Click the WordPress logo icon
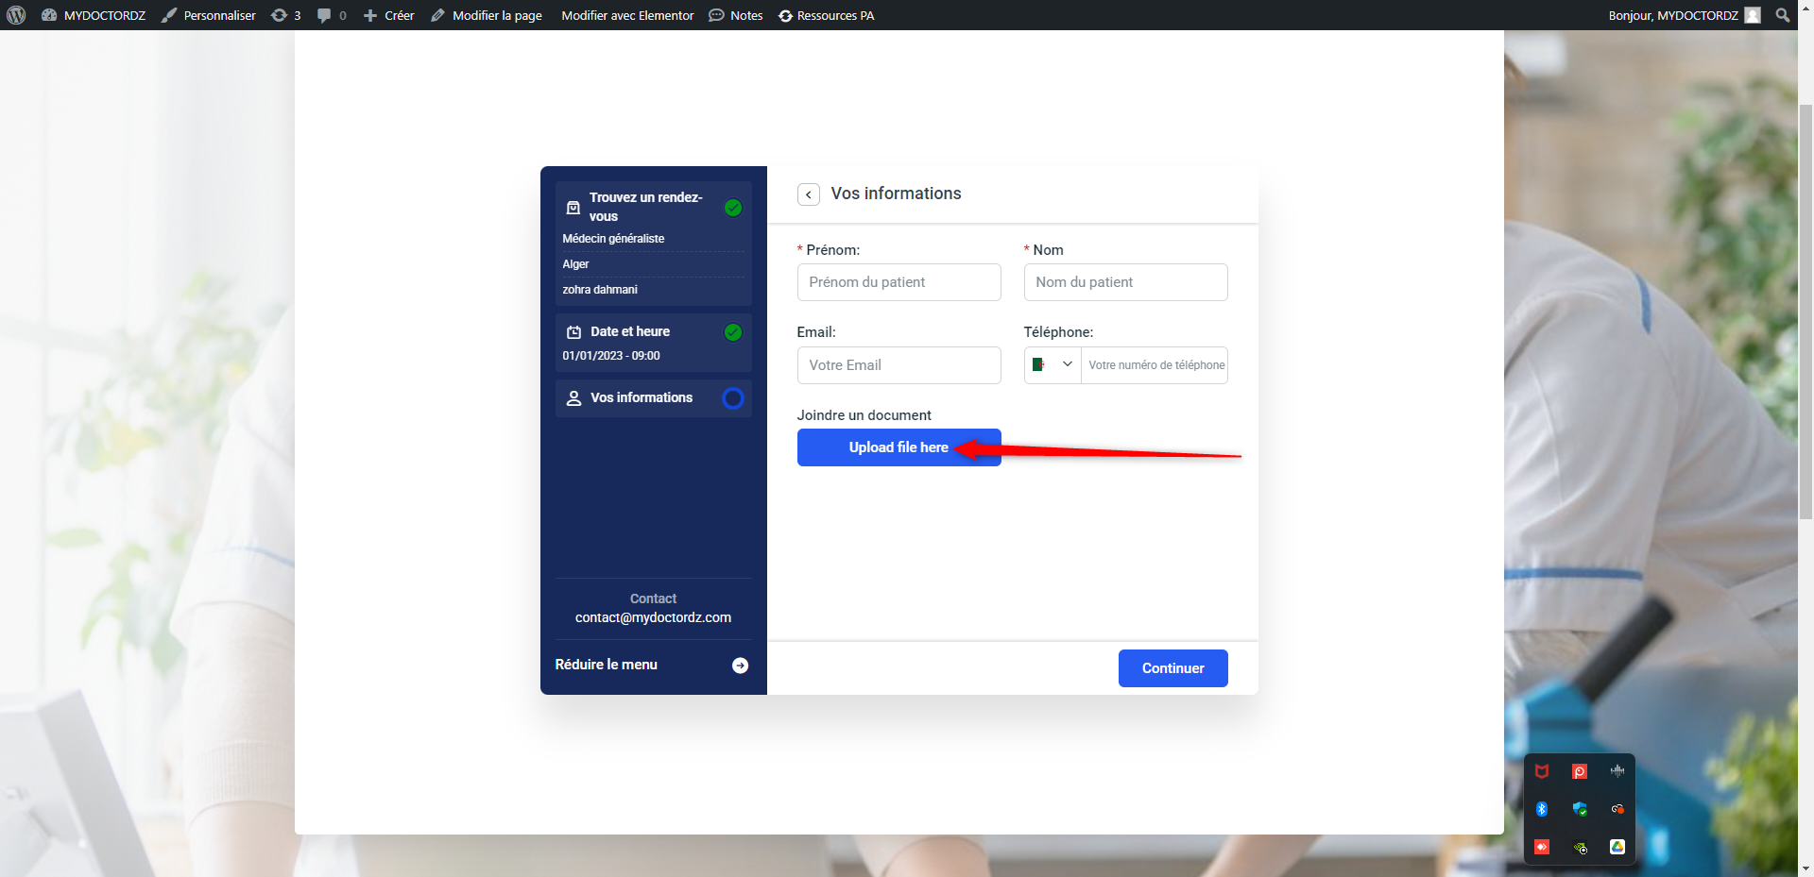This screenshot has width=1814, height=877. (16, 15)
